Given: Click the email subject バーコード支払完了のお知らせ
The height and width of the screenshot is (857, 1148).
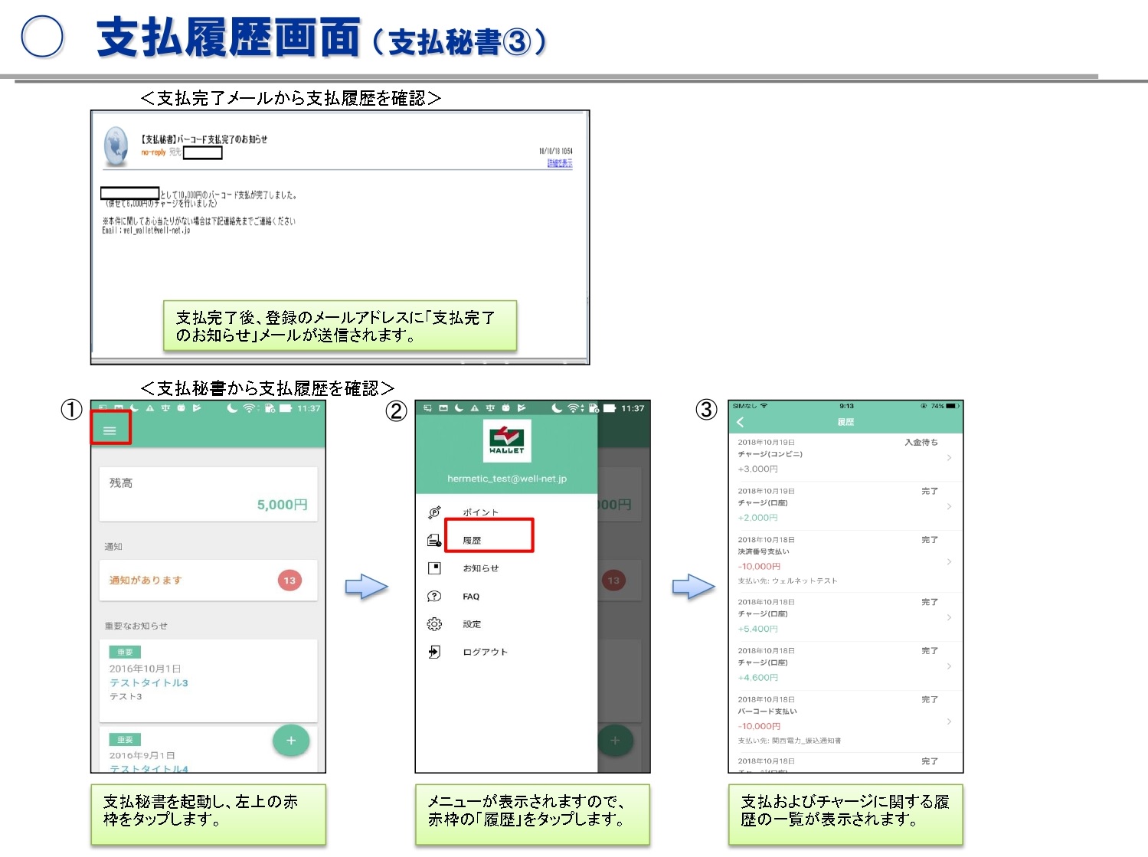Looking at the screenshot, I should pos(204,139).
